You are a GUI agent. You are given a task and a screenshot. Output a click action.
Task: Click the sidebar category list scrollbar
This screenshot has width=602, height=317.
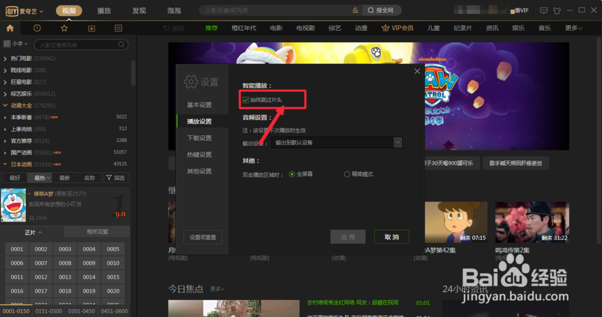[x=133, y=73]
